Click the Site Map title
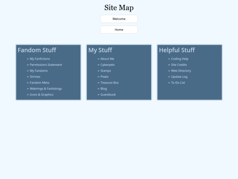 click(x=119, y=8)
